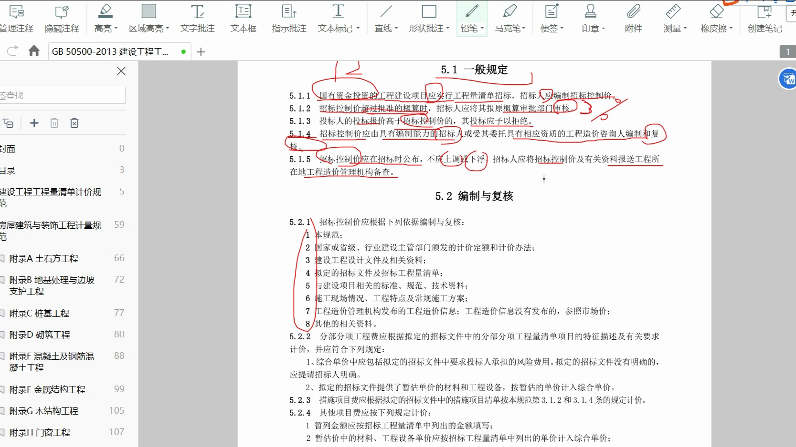Click the 创建笔记 create note tool
This screenshot has height=447, width=796.
point(765,18)
